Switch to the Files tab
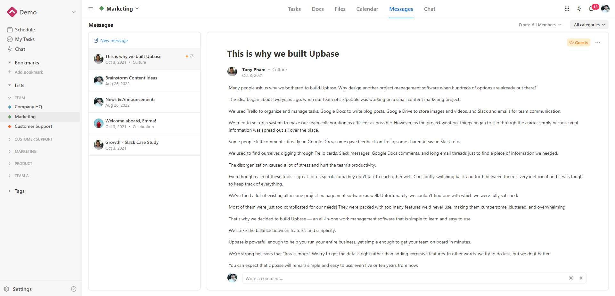Image resolution: width=615 pixels, height=296 pixels. click(340, 9)
